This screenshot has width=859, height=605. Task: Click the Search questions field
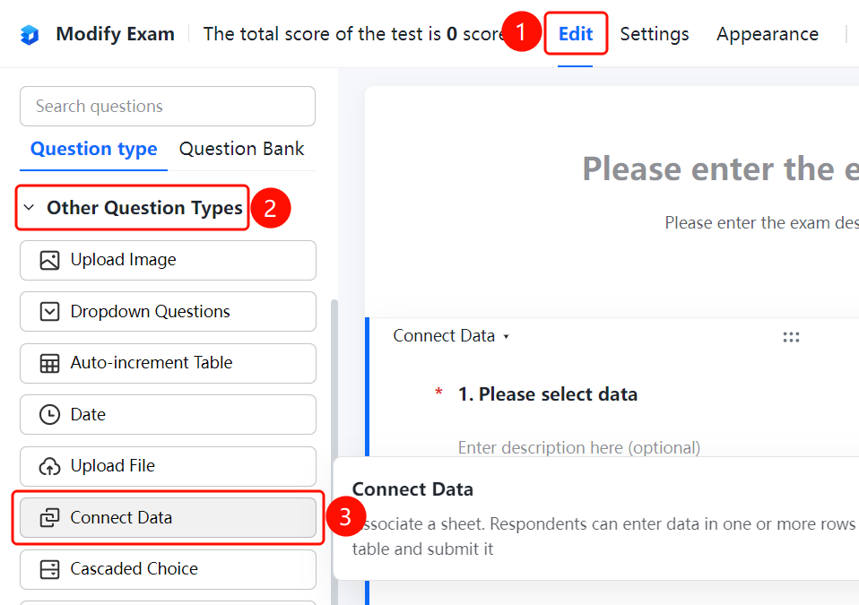click(x=168, y=107)
